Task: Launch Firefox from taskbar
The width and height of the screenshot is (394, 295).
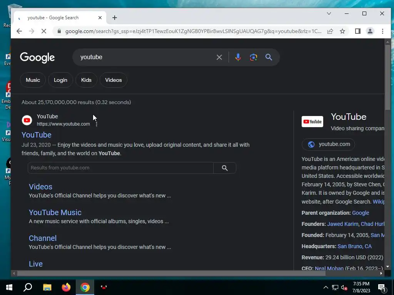Action: (66, 287)
